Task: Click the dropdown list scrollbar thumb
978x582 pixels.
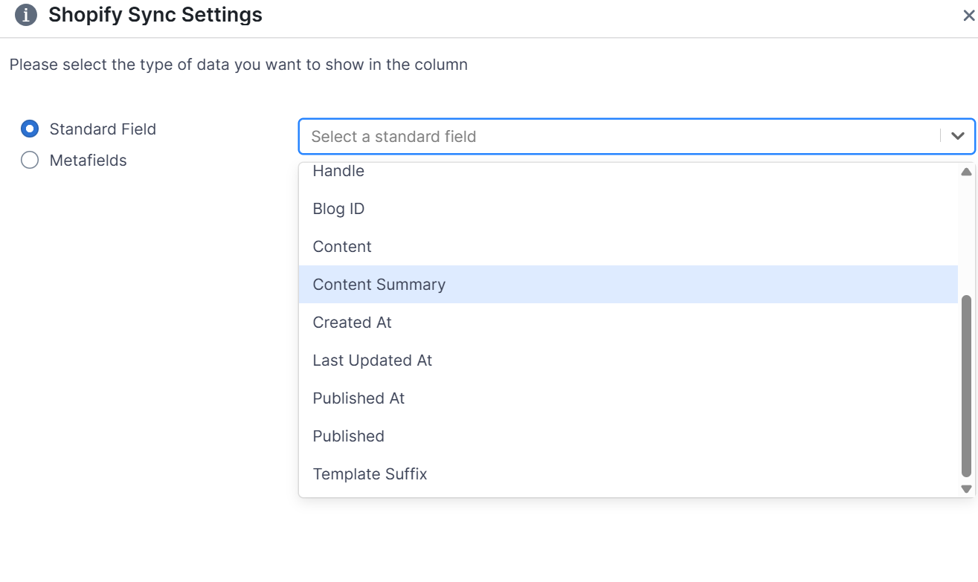Action: (966, 387)
